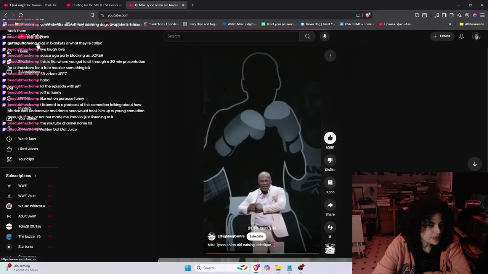Screen dimensions: 488x274
Task: Focus the YouTube search box
Action: coord(231,36)
